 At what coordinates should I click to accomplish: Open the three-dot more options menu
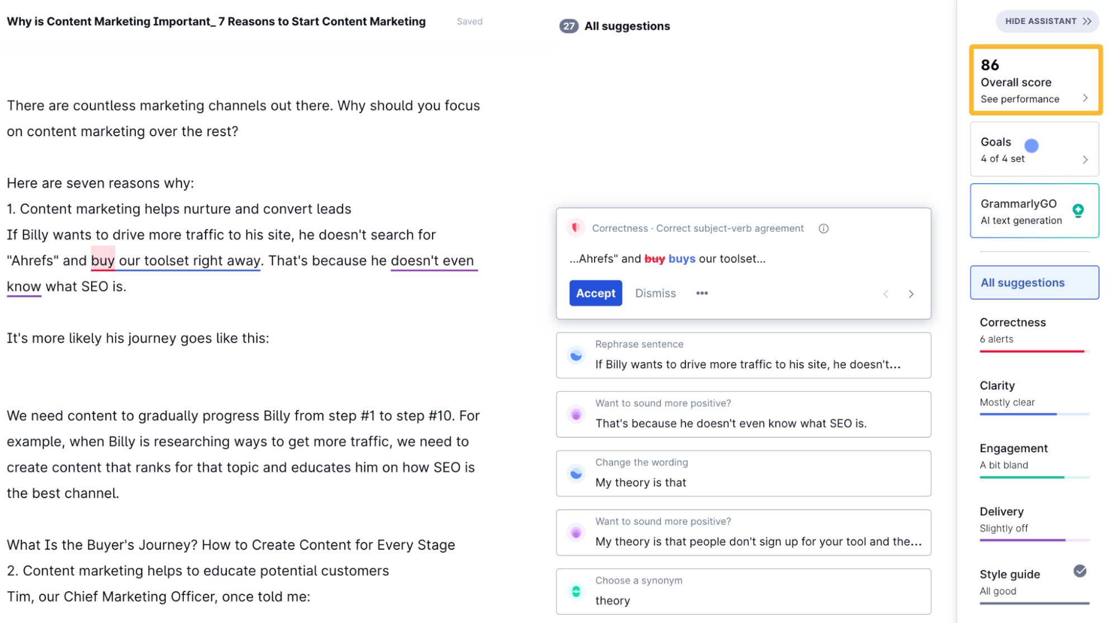click(x=701, y=293)
